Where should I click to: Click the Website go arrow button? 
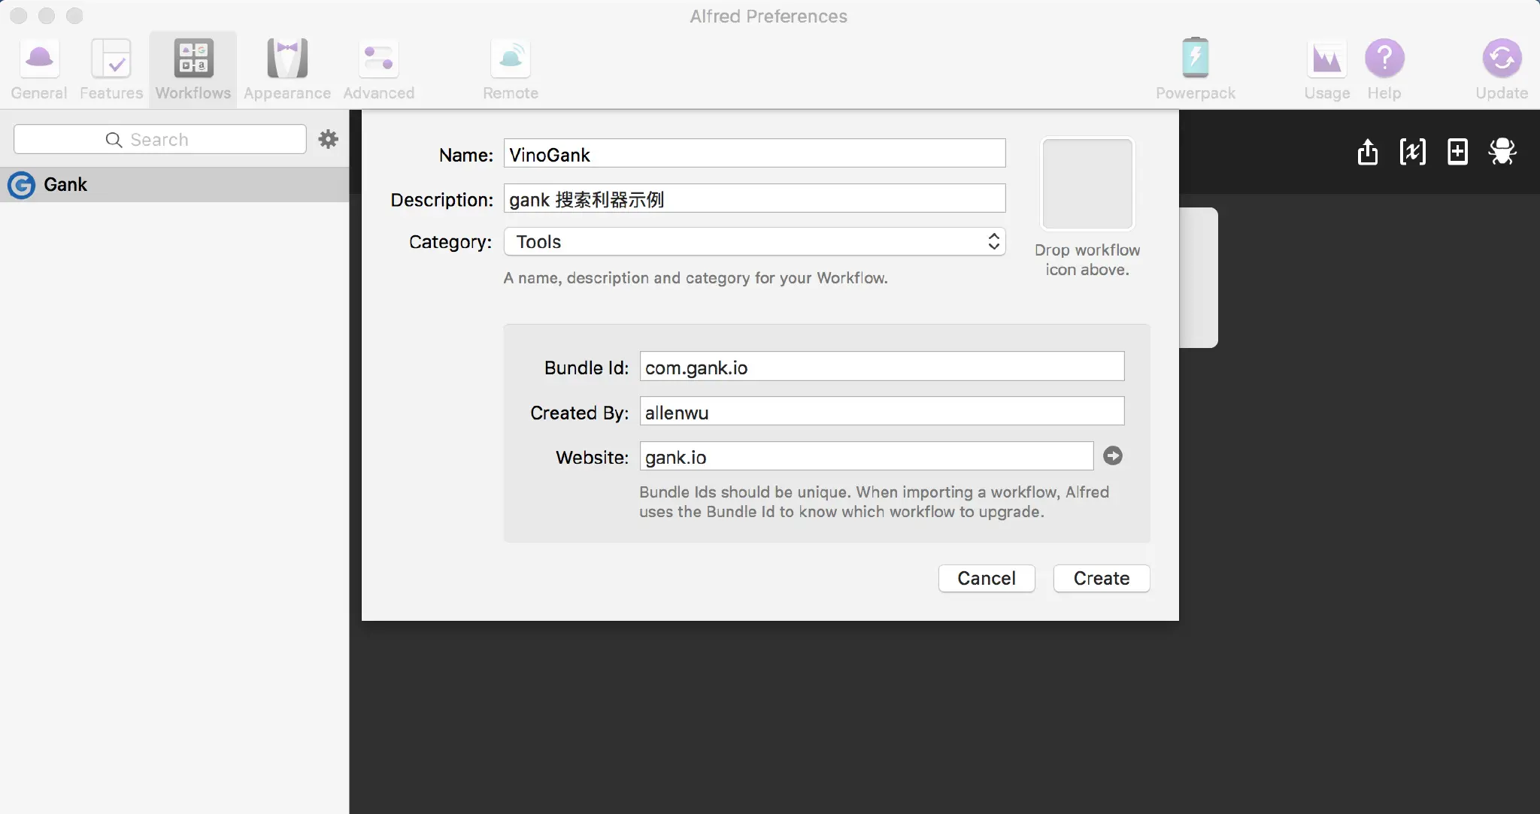[x=1113, y=456]
